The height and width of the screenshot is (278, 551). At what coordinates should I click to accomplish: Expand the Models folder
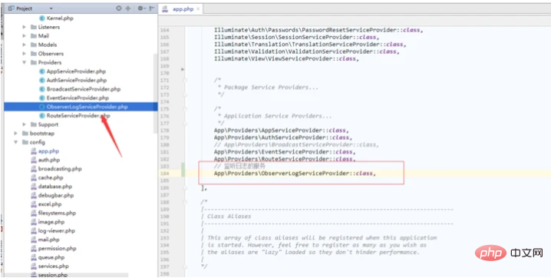25,45
